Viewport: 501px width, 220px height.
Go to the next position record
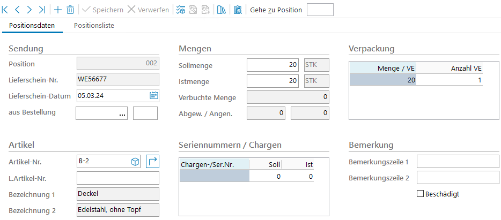29,10
